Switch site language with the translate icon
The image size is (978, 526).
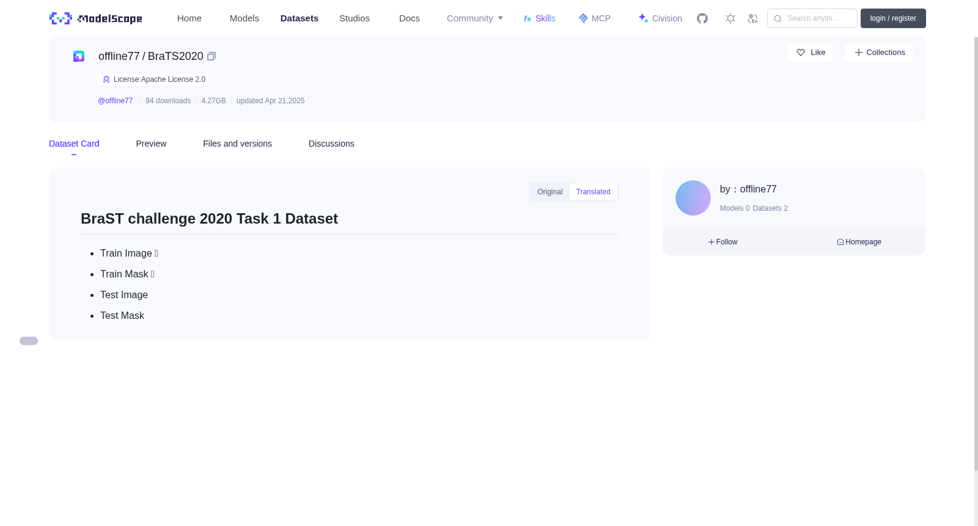click(x=752, y=18)
